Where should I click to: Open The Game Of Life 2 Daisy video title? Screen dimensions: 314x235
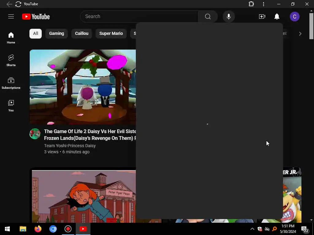pyautogui.click(x=90, y=135)
